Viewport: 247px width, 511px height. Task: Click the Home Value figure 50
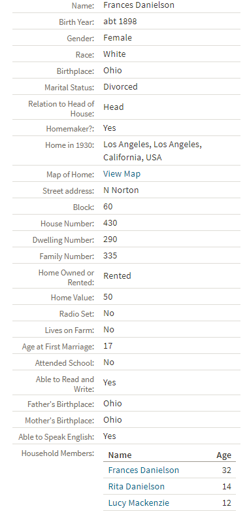point(108,297)
